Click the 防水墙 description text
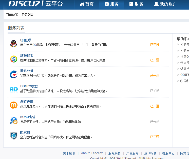The image size is (189, 159). click(56, 137)
